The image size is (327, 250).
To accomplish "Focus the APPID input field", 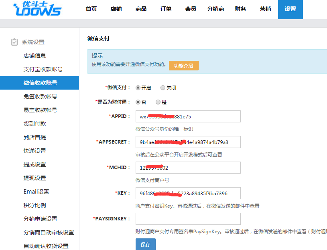I will click(188, 116).
